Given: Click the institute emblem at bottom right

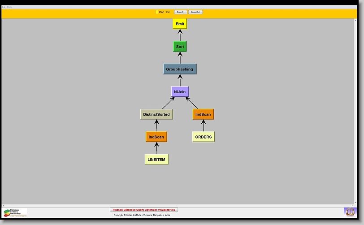Looking at the screenshot, I should click(x=349, y=212).
